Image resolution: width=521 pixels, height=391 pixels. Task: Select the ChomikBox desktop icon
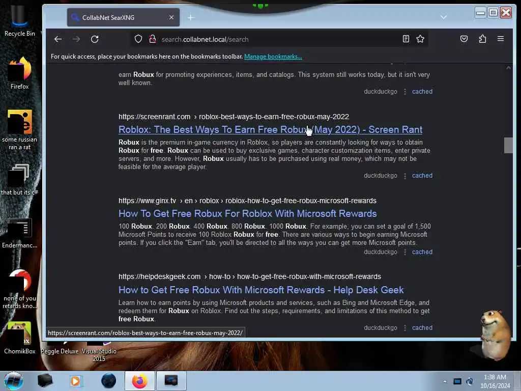[20, 338]
